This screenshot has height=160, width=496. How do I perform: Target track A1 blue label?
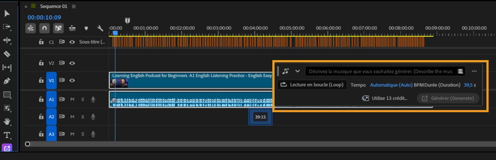tap(51, 99)
